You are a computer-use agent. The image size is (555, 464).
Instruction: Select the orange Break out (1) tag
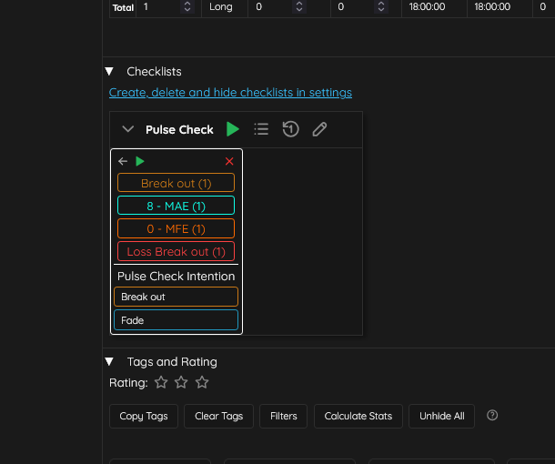176,183
